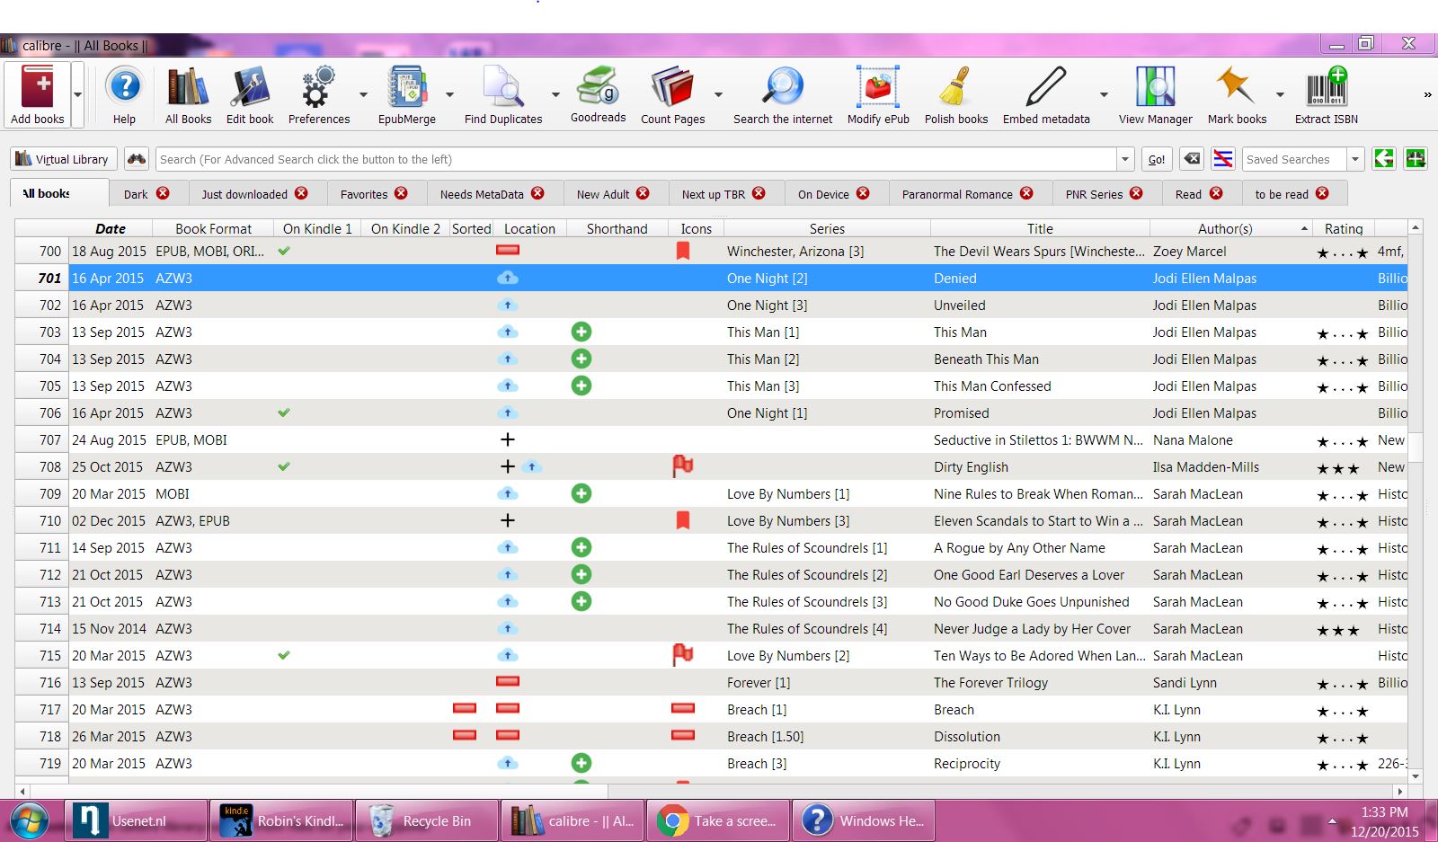Open the Windows Start button
The height and width of the screenshot is (842, 1438).
[30, 820]
